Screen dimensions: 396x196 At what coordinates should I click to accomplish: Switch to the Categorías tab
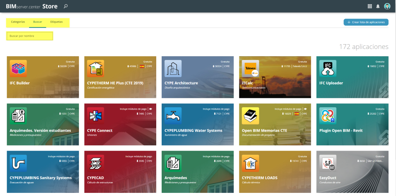(x=18, y=22)
